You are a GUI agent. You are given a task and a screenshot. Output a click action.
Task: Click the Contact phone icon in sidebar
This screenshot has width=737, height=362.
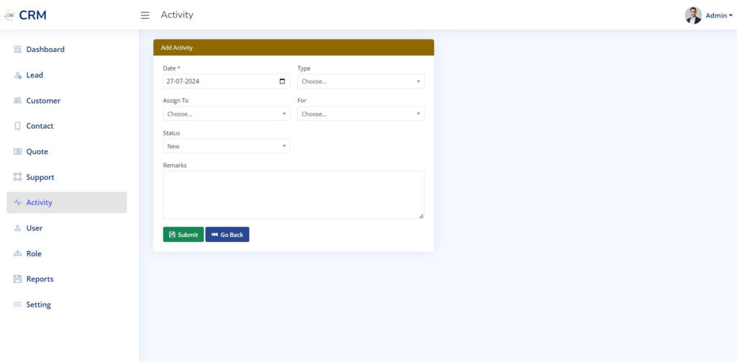point(18,126)
